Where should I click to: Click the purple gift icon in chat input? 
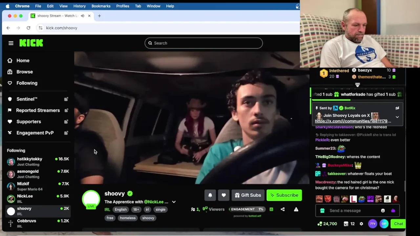click(393, 210)
